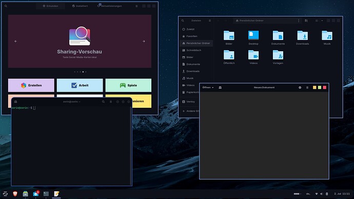Select the Spiele category button
This screenshot has height=199, width=354.
[x=128, y=85]
